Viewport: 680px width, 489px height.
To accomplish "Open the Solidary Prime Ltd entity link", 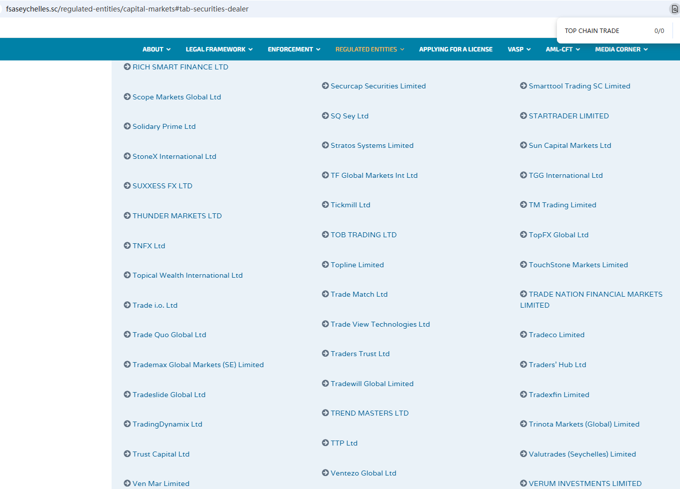I will tap(164, 126).
